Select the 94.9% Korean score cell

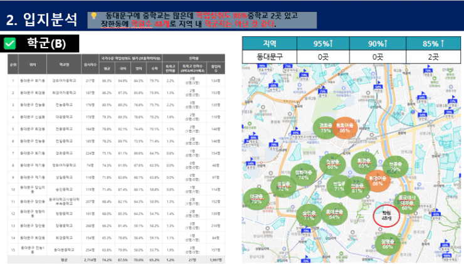[x=122, y=80]
